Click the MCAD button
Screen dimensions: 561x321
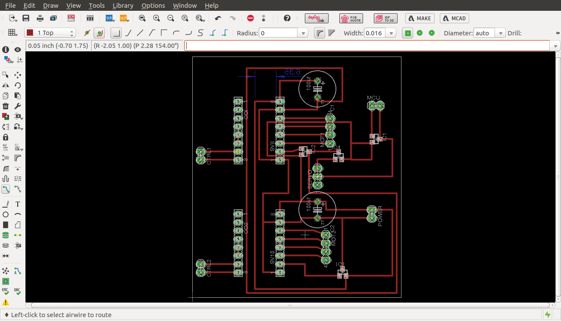pos(454,18)
